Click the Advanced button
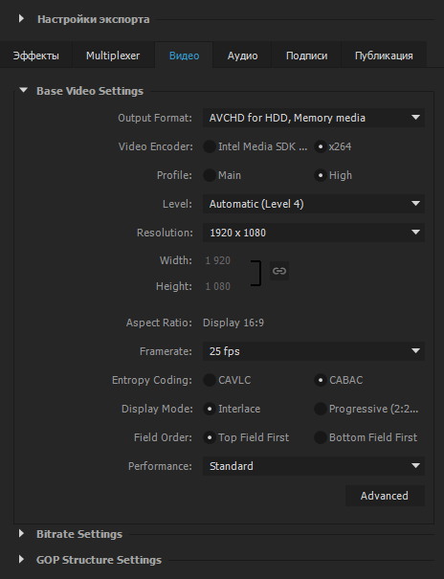The height and width of the screenshot is (579, 444). click(385, 496)
